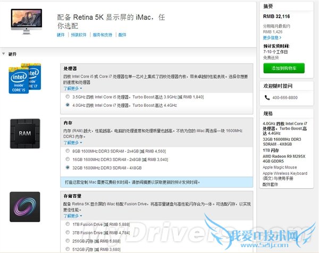
Task: Click the 欢迎随时提问 heading
Action: click(x=278, y=86)
